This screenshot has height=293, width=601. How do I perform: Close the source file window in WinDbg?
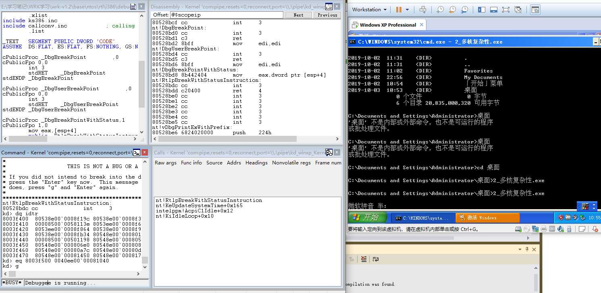coord(141,6)
